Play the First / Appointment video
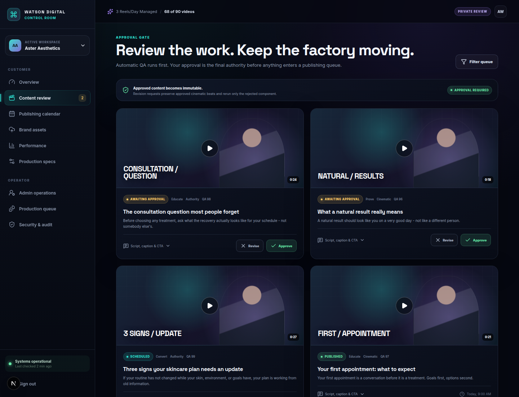The width and height of the screenshot is (519, 397). click(x=404, y=306)
